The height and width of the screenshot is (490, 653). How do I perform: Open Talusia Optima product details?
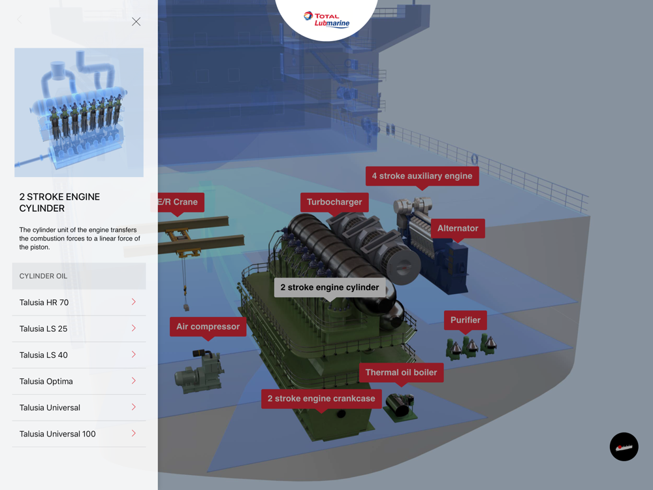click(79, 381)
